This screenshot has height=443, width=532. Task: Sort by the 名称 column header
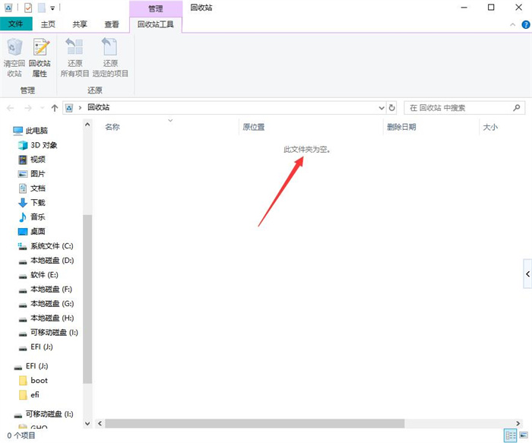coord(112,127)
